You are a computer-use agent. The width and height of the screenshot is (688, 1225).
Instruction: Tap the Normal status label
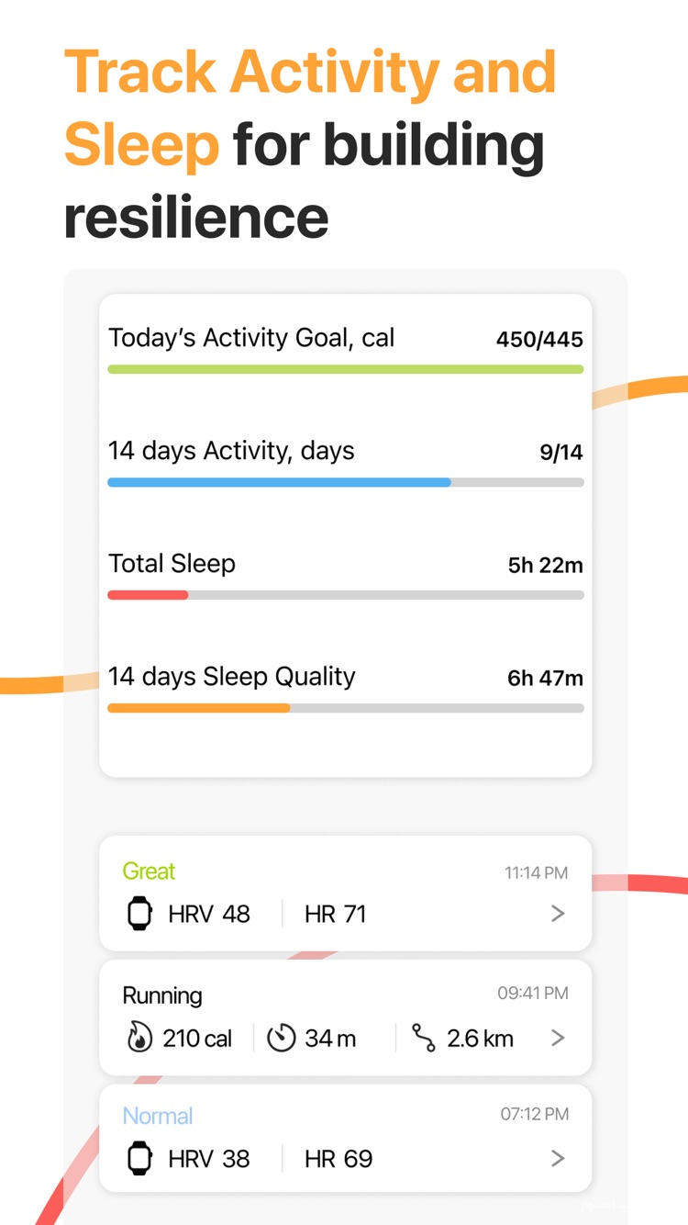point(157,1116)
